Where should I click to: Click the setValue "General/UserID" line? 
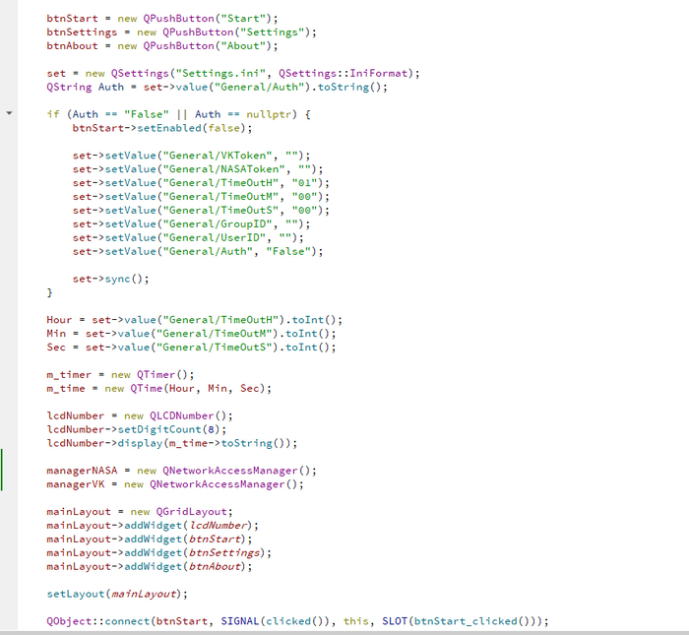188,237
